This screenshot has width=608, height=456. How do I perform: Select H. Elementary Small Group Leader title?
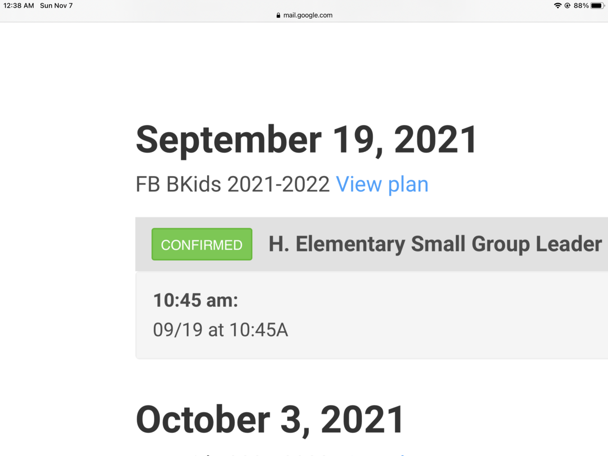(435, 244)
